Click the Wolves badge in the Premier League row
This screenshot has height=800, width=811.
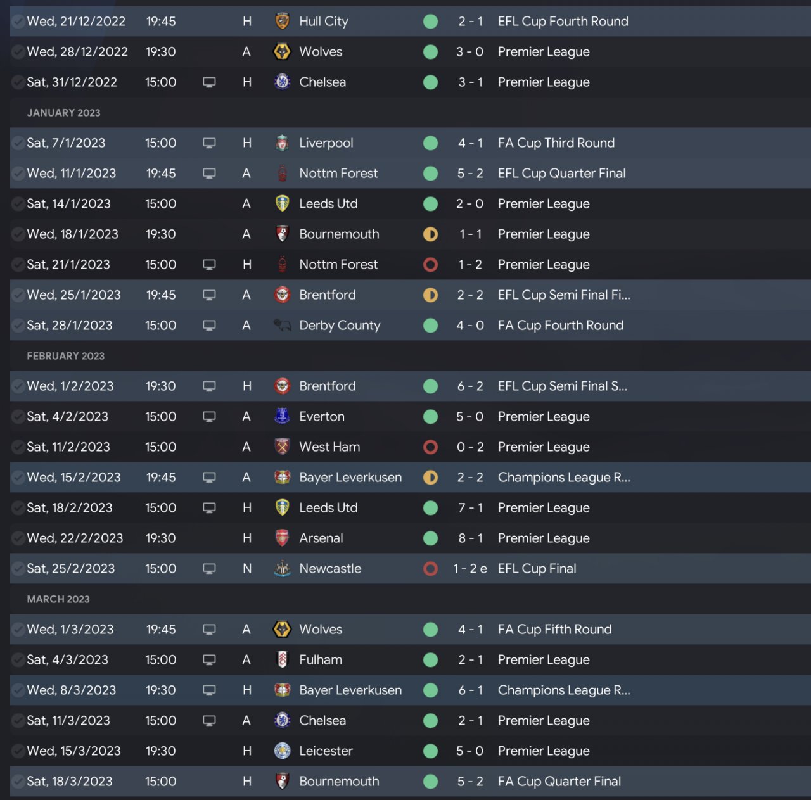point(282,52)
